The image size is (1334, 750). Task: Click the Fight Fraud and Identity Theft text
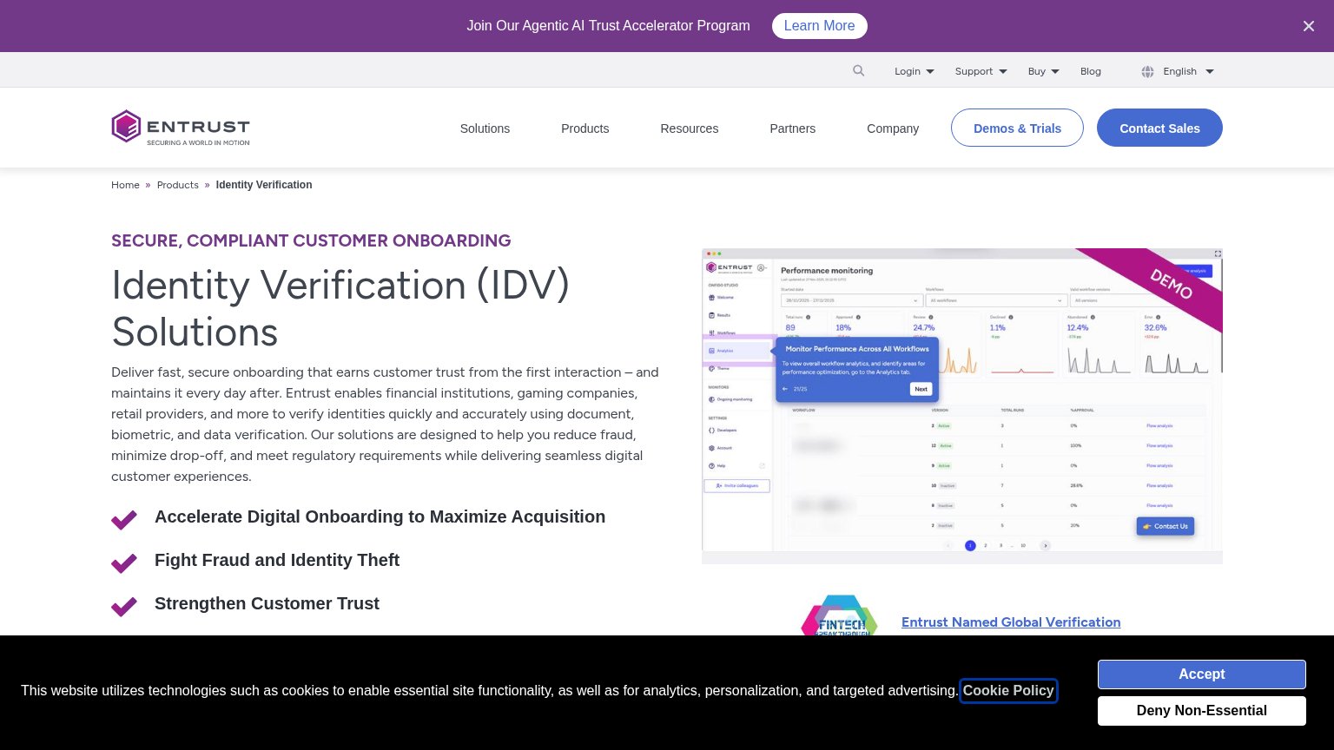(277, 560)
